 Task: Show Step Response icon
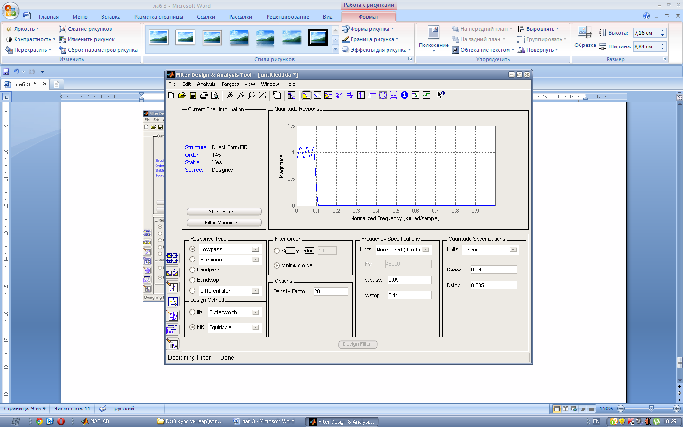[372, 95]
